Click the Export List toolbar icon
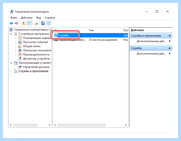Viewport: 181px width, 141px height. tap(36, 23)
